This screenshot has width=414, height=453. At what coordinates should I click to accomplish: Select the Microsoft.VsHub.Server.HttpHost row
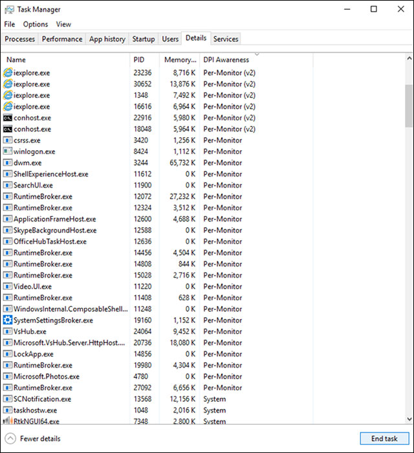click(x=157, y=342)
